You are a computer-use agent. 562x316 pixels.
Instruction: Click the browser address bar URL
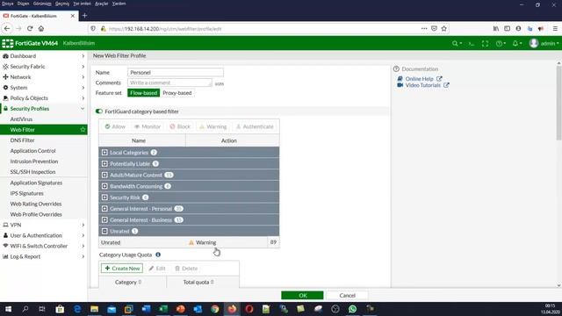point(165,29)
